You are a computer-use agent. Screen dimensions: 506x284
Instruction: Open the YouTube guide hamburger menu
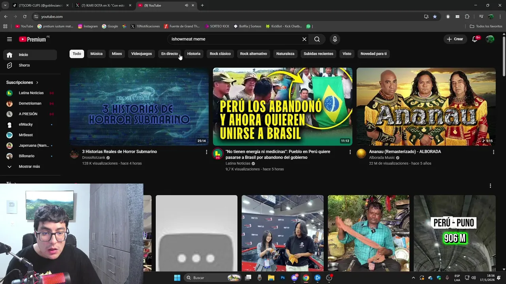coord(9,39)
